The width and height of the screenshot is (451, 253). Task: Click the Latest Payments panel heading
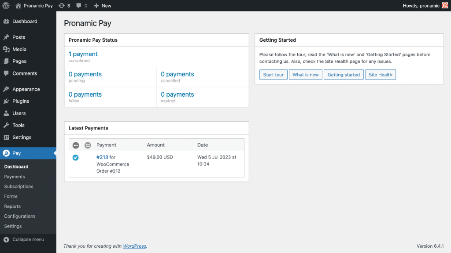pyautogui.click(x=88, y=128)
